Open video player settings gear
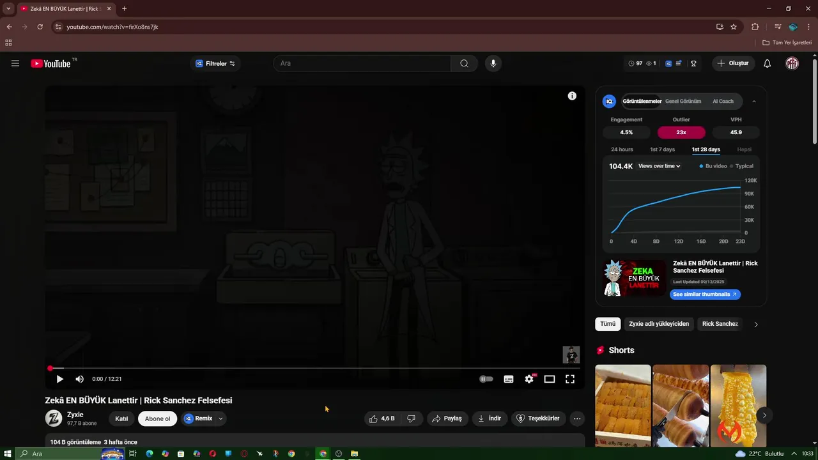 529,379
